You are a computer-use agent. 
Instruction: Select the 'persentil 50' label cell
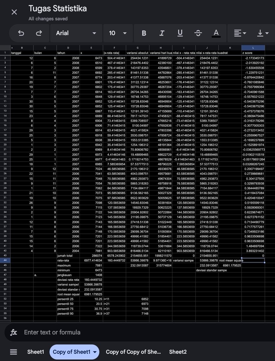pyautogui.click(x=68, y=304)
